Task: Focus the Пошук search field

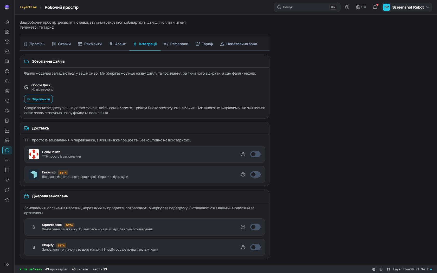Action: (x=307, y=7)
